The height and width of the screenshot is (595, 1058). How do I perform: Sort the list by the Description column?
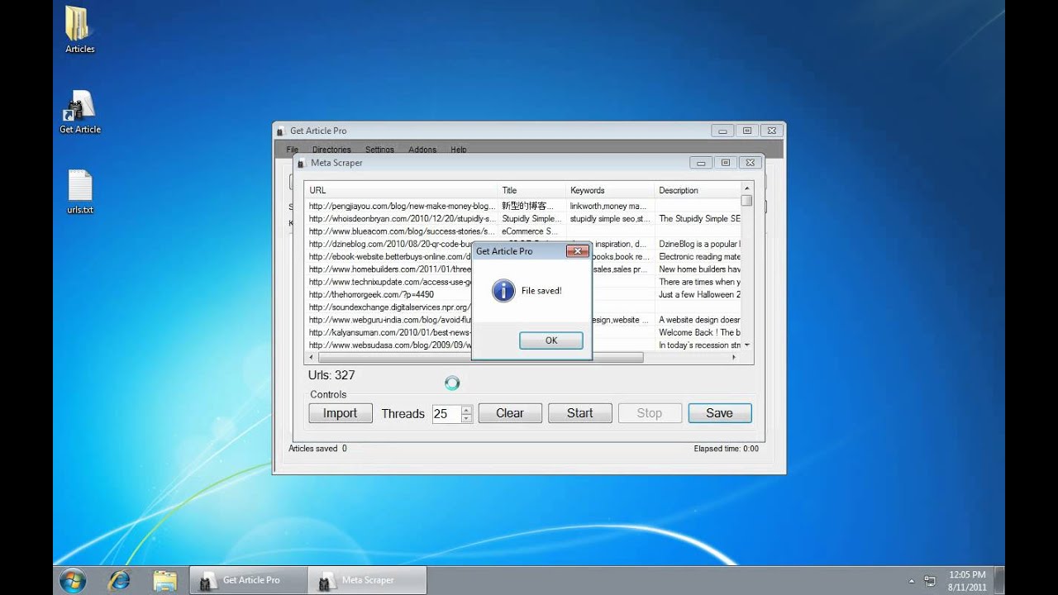click(697, 190)
